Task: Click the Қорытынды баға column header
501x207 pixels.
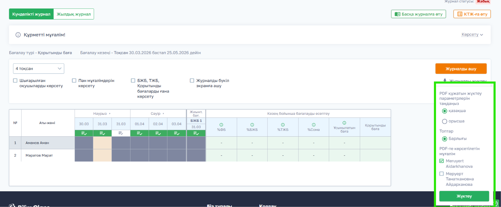Action: pos(375,127)
